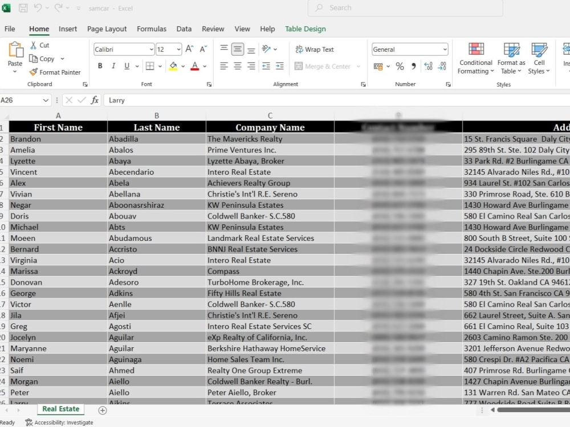Expand the Name Box A26 dropdown
The image size is (570, 427).
[46, 100]
